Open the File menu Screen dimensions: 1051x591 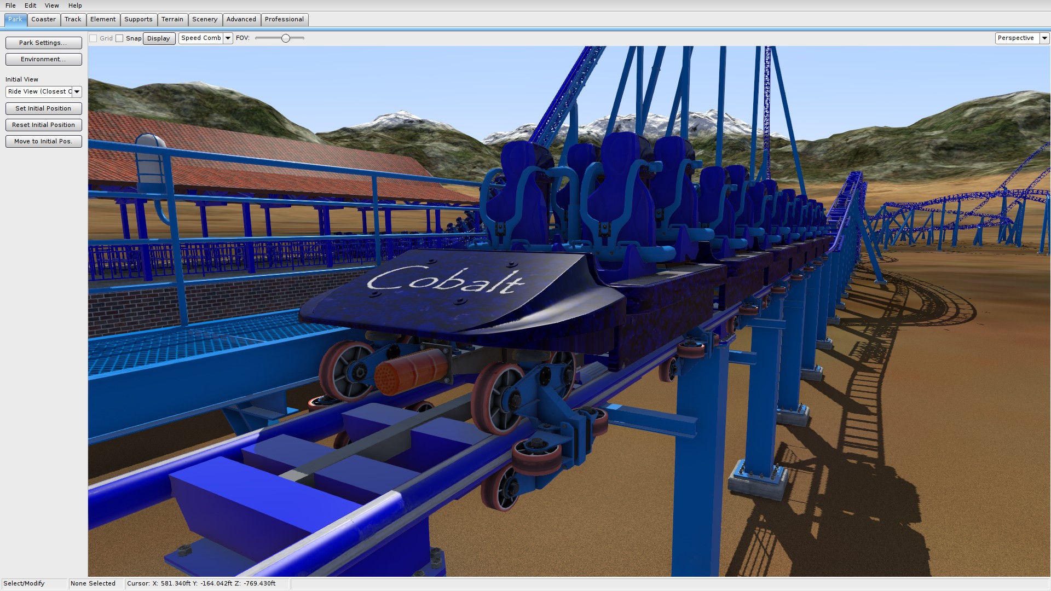click(10, 5)
